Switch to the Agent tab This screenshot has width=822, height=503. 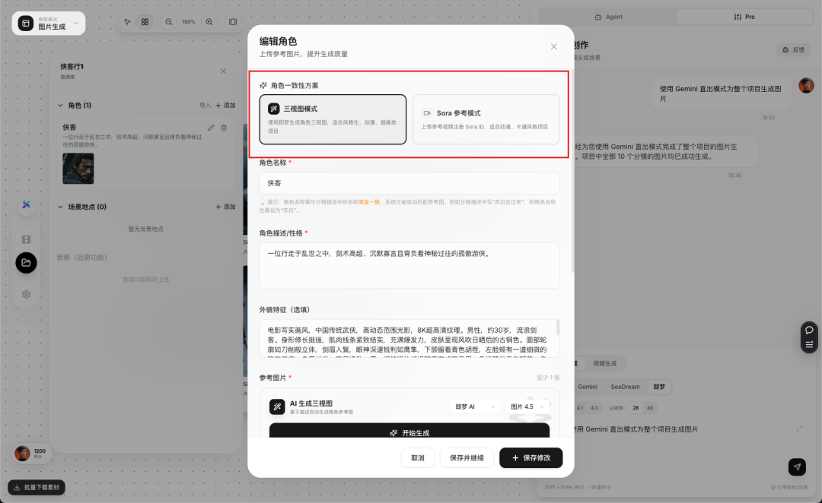pos(609,16)
